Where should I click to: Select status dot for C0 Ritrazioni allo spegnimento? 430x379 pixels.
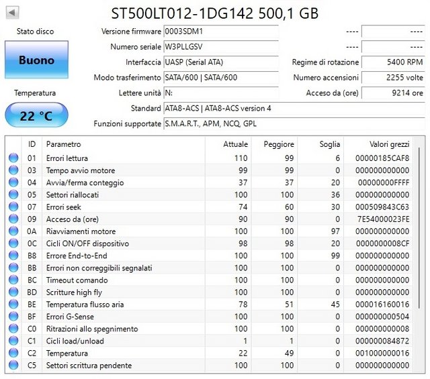click(13, 328)
